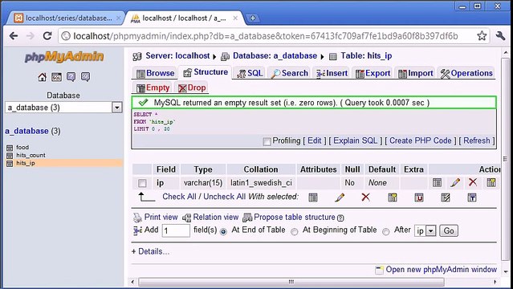This screenshot has width=513, height=289.
Task: Click the phpMyAdmin home icon
Action: tap(43, 77)
